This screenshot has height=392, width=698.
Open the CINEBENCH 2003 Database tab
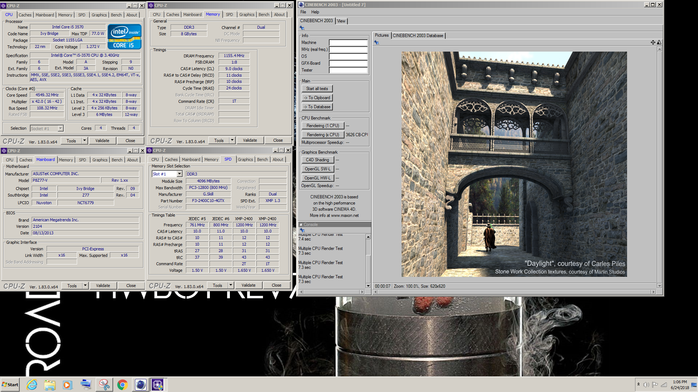418,36
